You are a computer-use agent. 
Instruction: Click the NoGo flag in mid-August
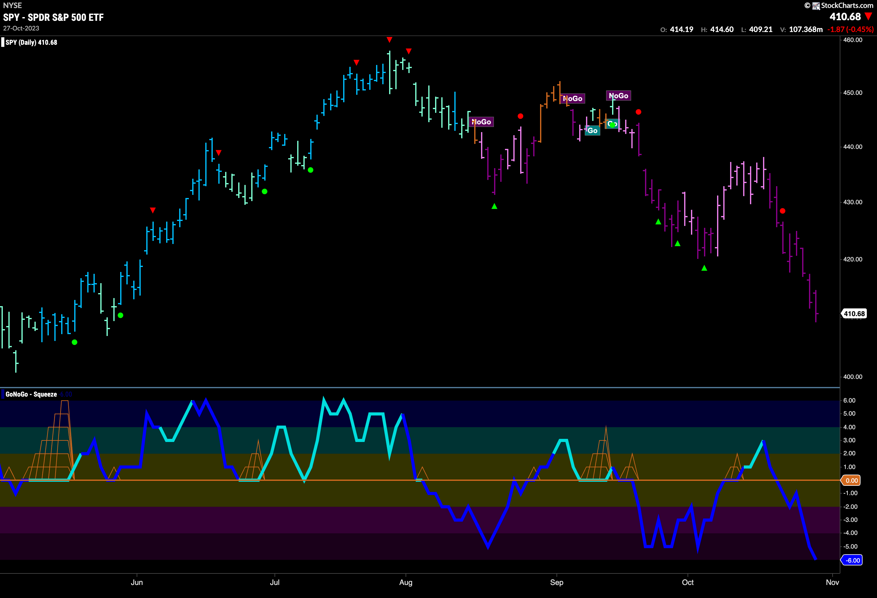click(x=482, y=122)
